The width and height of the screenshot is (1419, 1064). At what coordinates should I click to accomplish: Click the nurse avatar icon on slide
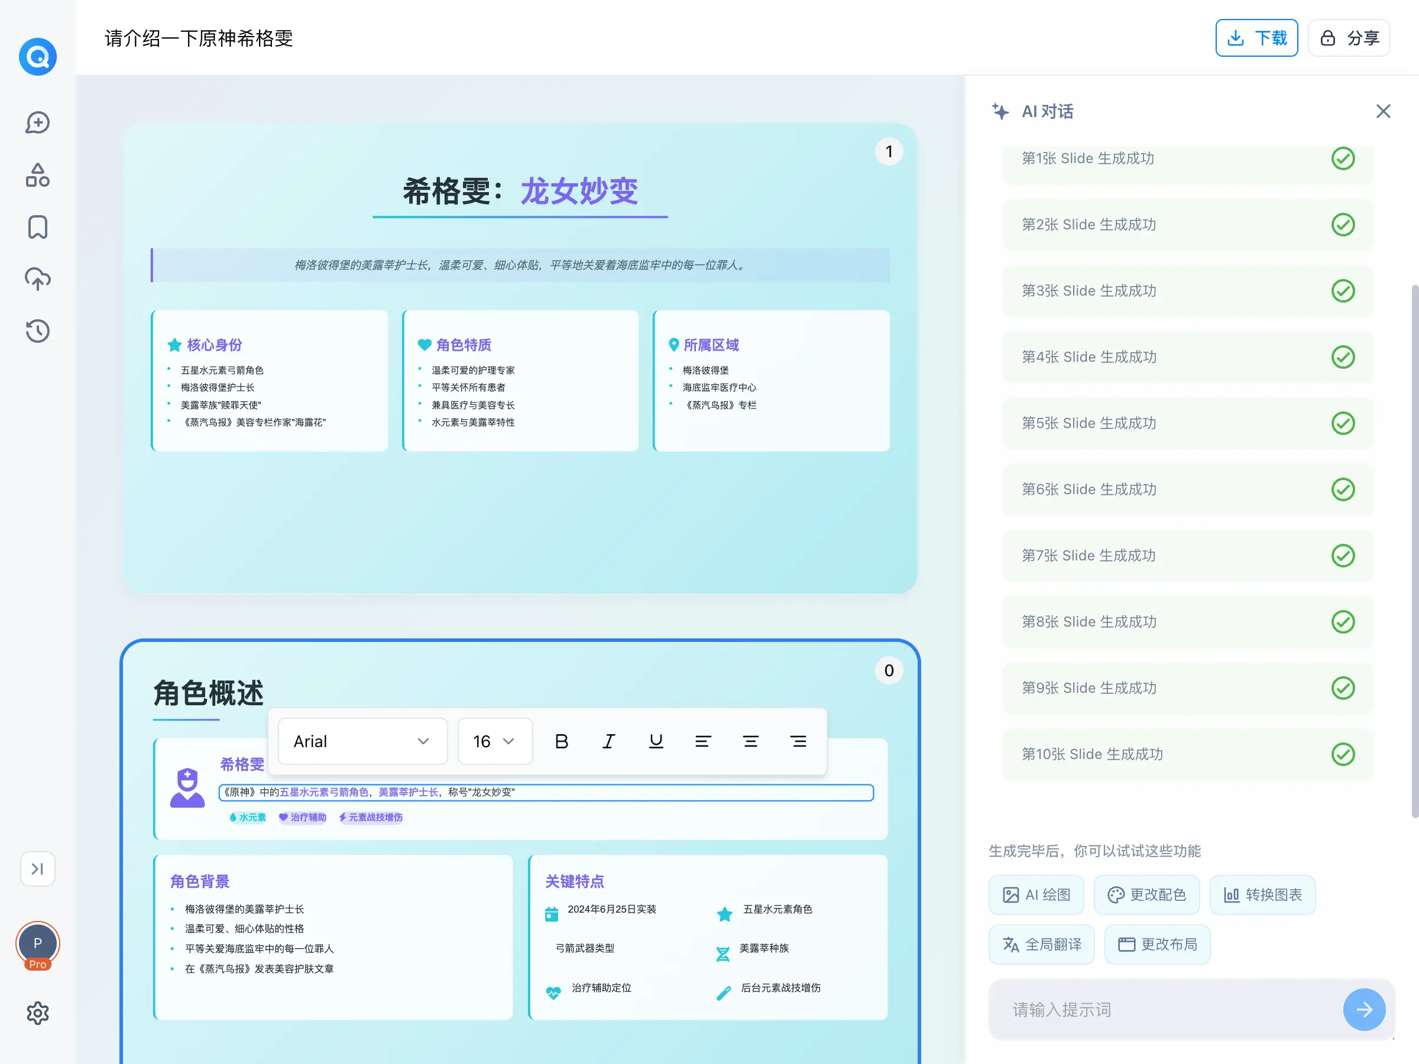pos(187,787)
